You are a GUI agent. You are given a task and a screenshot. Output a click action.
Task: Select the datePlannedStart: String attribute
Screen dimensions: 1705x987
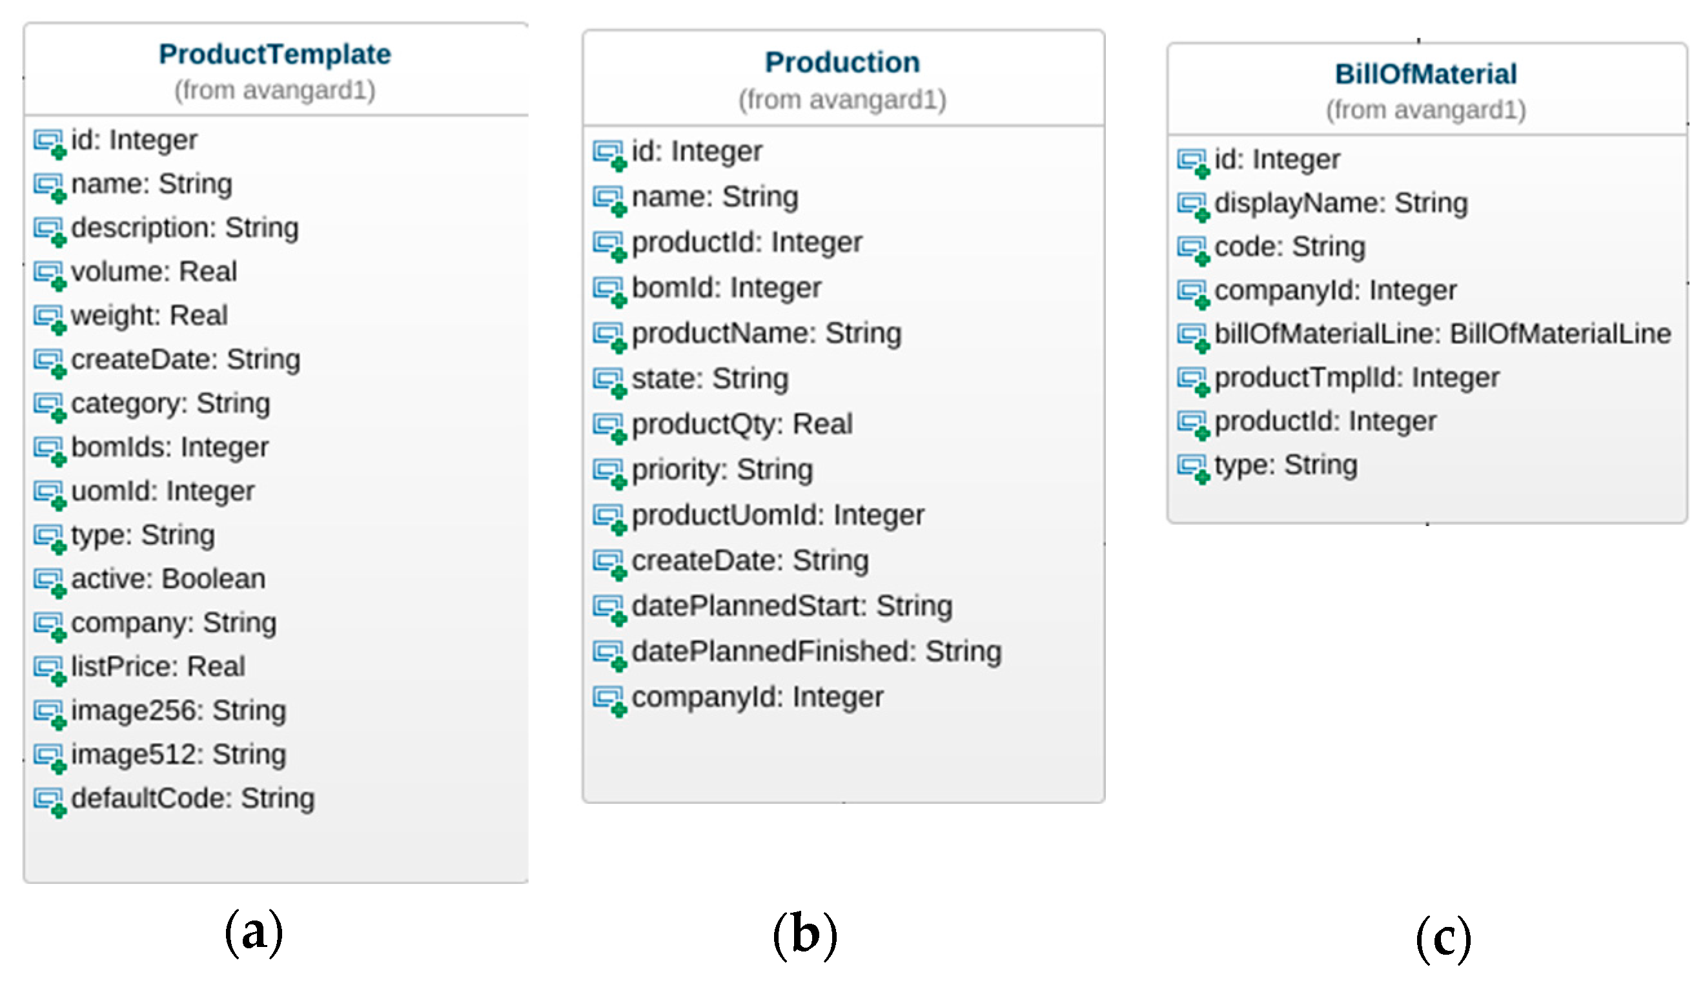tap(791, 606)
